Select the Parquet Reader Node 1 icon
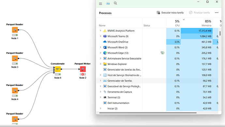Screen dimensions: 225x127 point(15,30)
